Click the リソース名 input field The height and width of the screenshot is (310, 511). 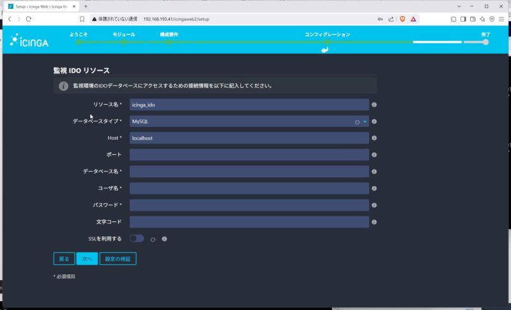(x=249, y=105)
